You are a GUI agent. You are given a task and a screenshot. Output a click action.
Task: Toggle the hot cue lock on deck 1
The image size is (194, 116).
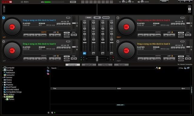coord(68,21)
